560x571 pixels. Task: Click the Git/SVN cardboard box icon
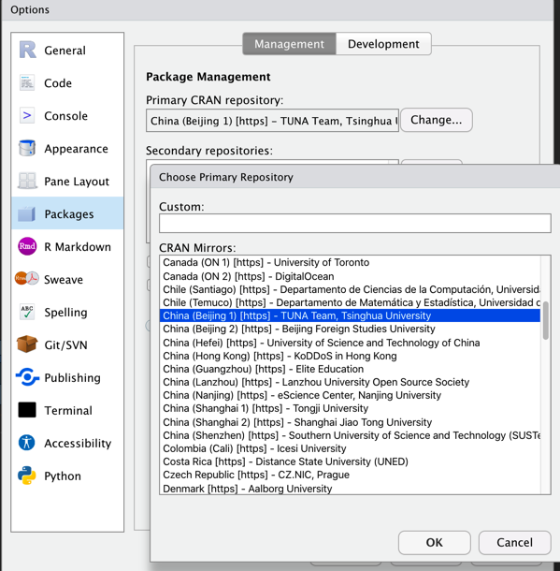point(27,344)
